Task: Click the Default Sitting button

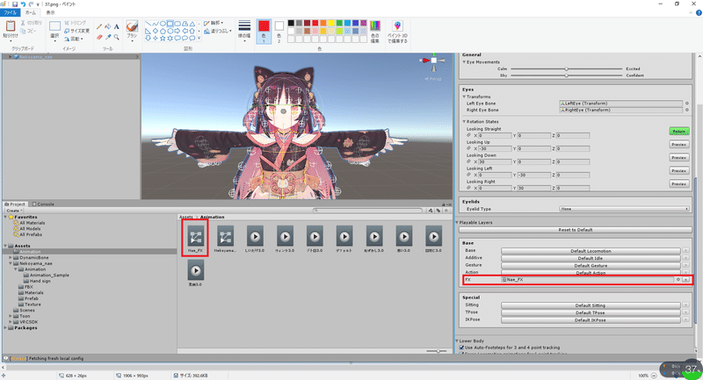Action: 591,305
